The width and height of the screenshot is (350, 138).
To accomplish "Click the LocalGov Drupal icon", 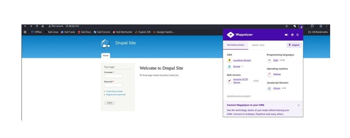I will (x=229, y=60).
